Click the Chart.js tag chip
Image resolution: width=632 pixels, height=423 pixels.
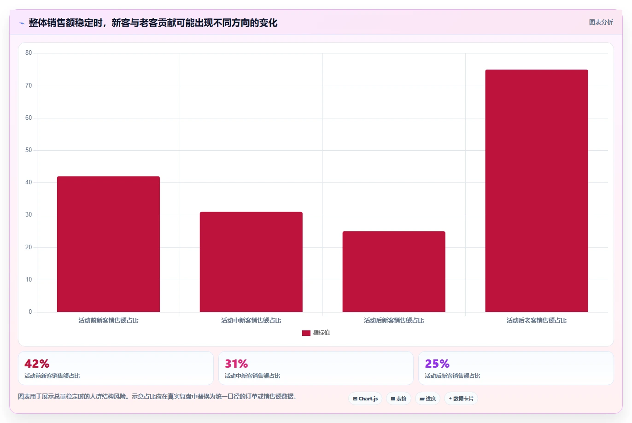click(365, 399)
